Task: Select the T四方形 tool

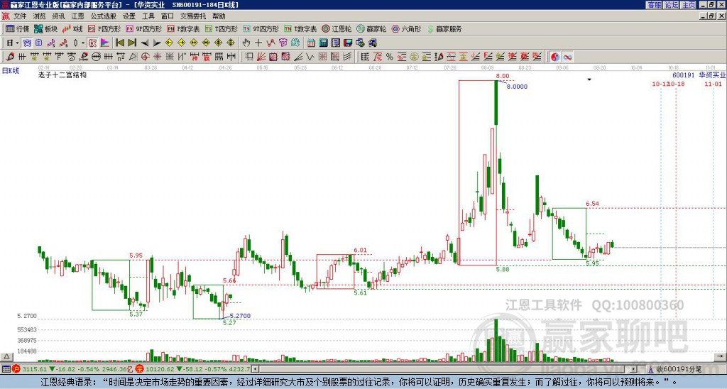Action: [x=222, y=28]
